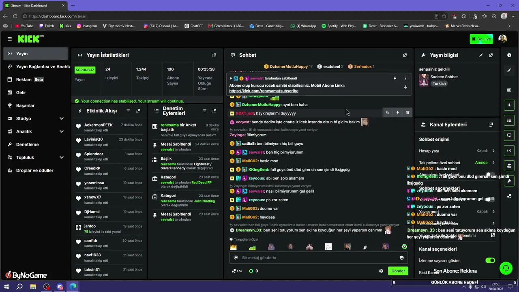
Task: Select the crown emote in the emote row
Action: [233, 247]
